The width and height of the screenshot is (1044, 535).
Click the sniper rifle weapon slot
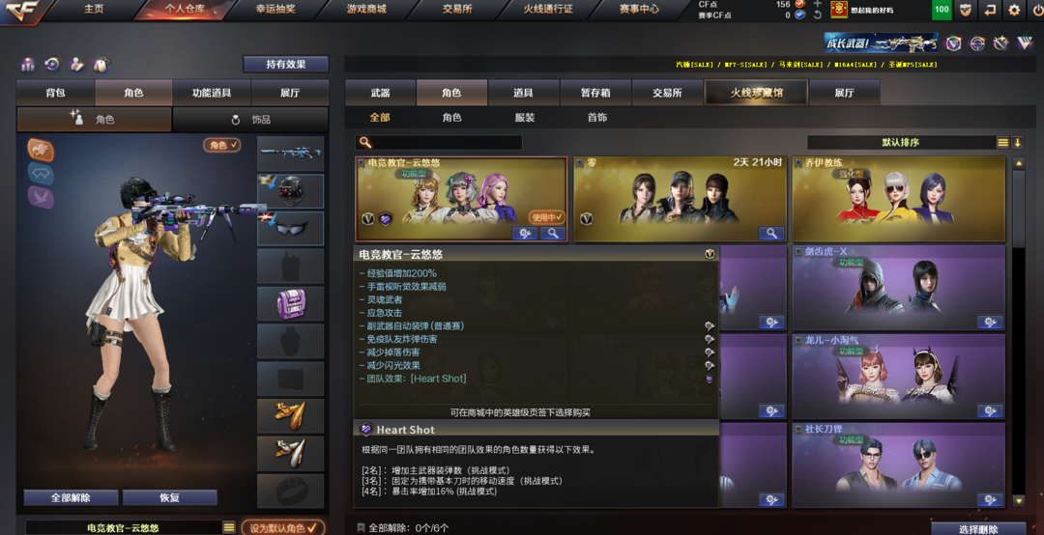click(x=290, y=154)
